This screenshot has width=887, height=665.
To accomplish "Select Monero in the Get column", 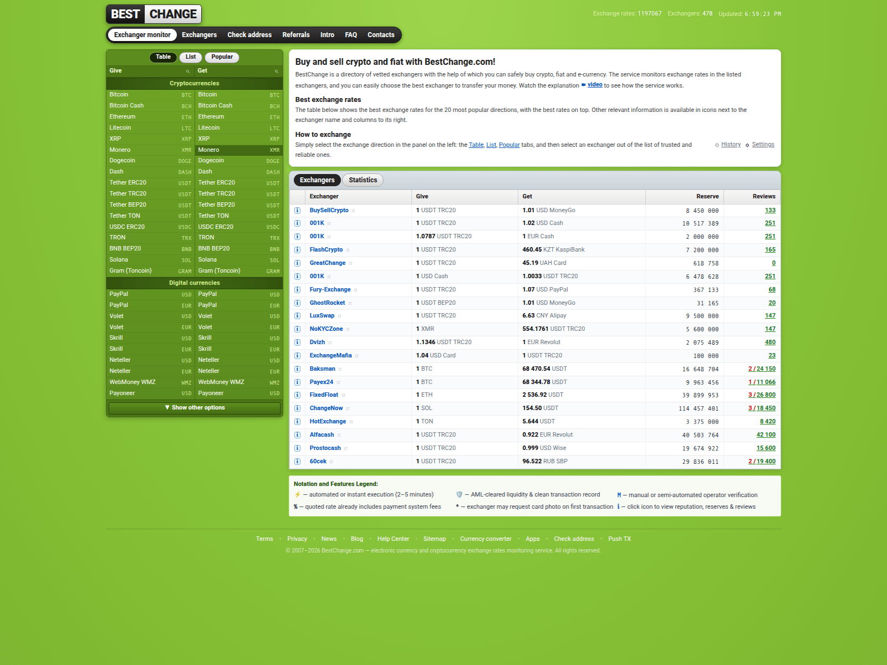I will [239, 150].
